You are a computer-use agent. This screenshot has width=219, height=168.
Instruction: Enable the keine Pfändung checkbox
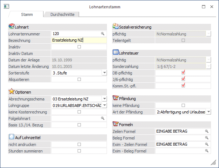point(183,105)
